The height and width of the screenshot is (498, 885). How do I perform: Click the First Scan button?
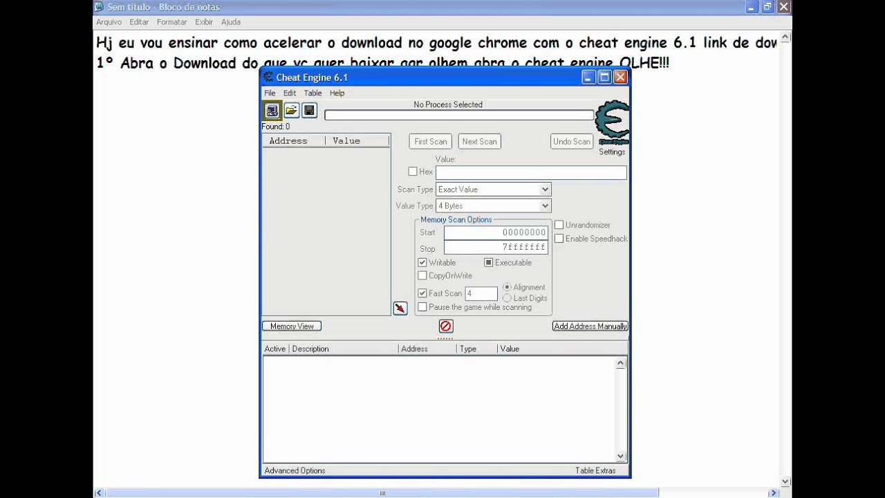click(431, 142)
